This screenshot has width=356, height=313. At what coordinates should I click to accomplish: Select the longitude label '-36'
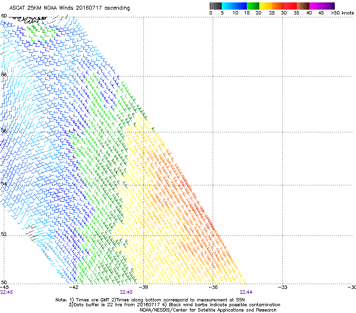[x=213, y=287]
